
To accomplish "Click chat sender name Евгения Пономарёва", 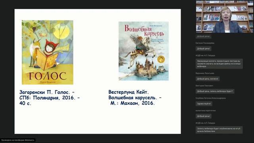I will (x=205, y=43).
